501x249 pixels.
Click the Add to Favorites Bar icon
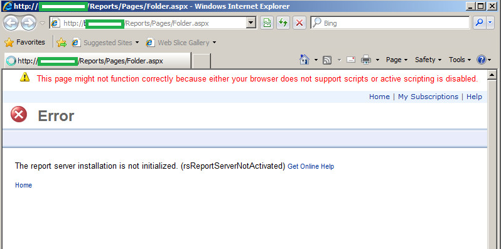coord(62,43)
